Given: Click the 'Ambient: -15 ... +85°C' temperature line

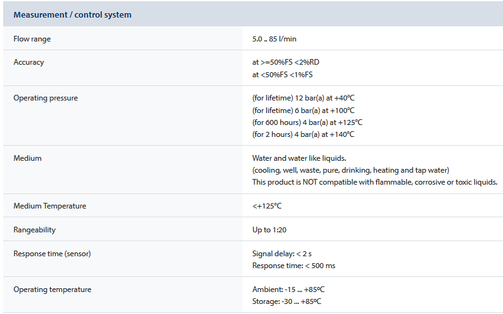Looking at the screenshot, I should pos(288,290).
